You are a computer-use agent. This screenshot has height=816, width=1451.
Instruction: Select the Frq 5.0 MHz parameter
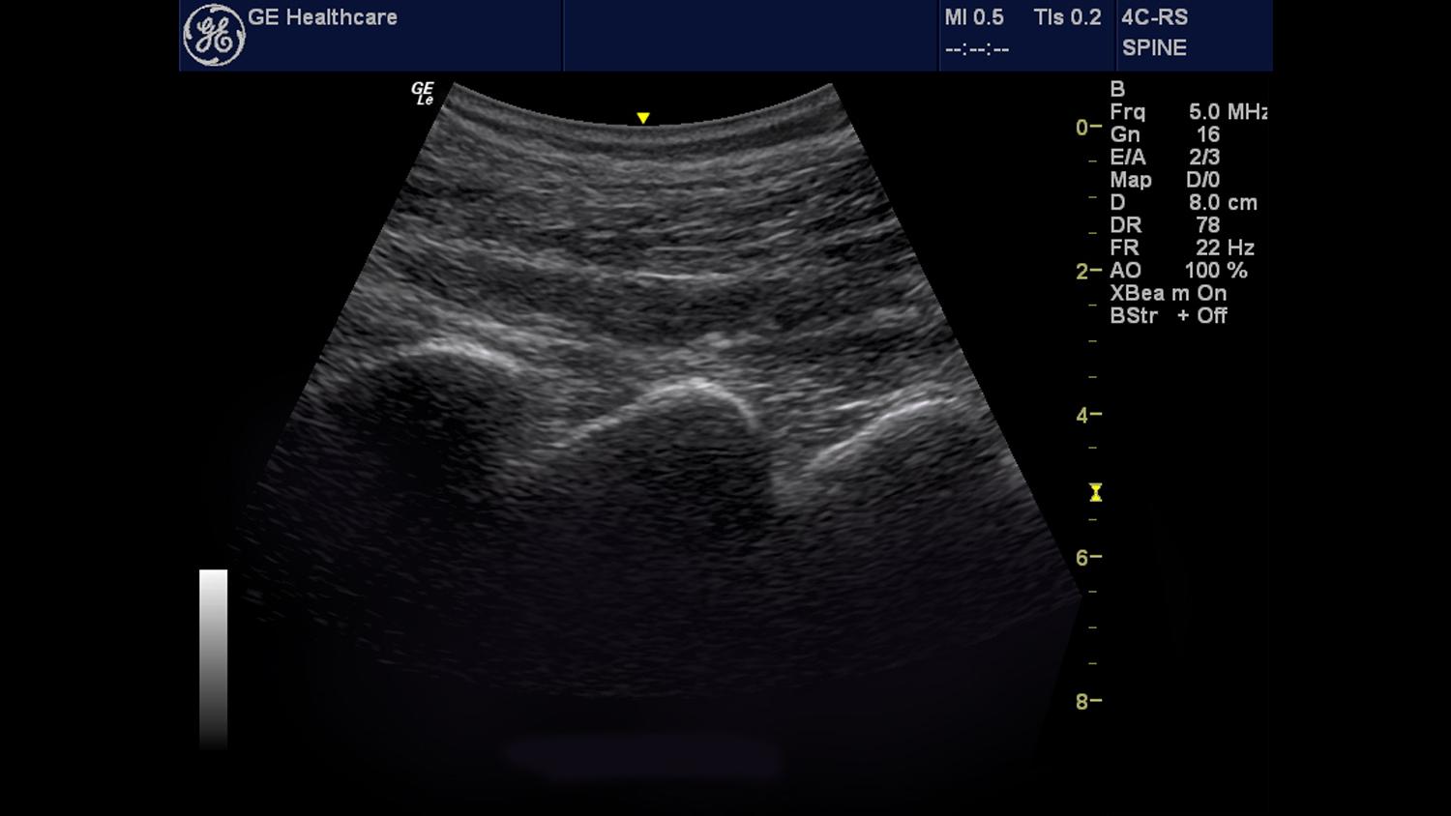click(1188, 112)
